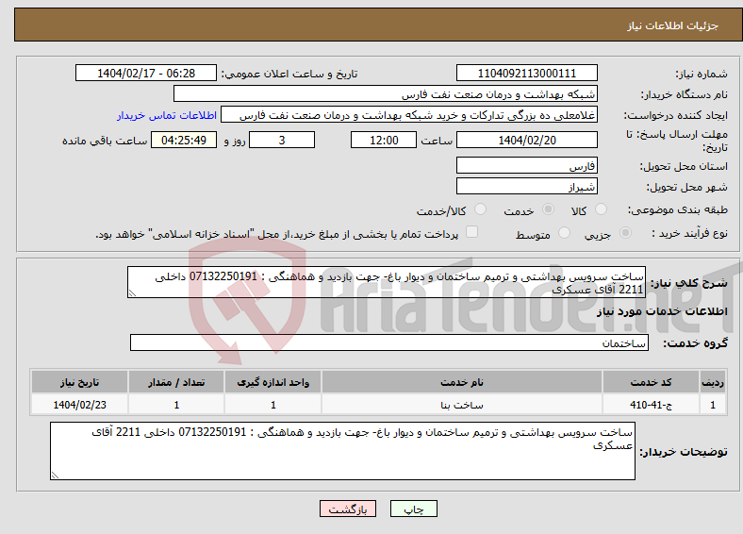This screenshot has width=743, height=534.
Task: Click the remaining time countdown 04:25:49
Action: (184, 140)
